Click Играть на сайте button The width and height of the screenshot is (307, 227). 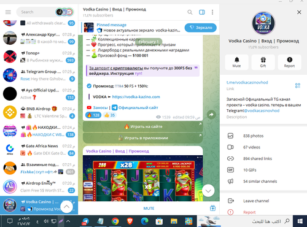click(x=143, y=126)
